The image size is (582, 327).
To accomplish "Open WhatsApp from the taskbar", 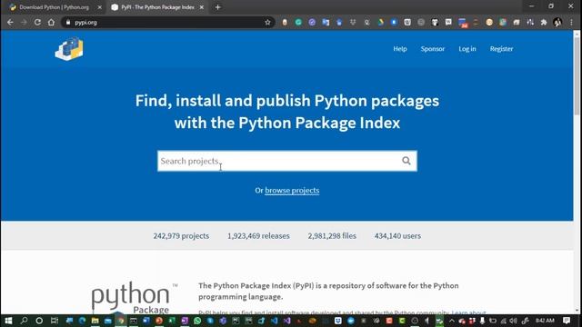I will 197,321.
